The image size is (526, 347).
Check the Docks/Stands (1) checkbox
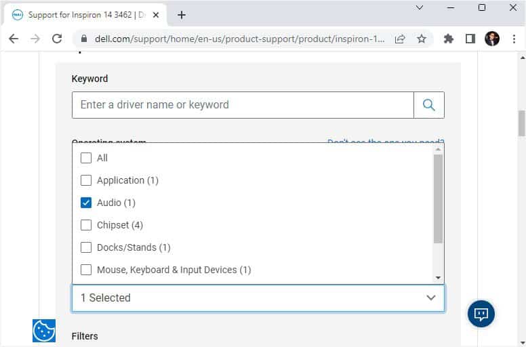tap(86, 247)
